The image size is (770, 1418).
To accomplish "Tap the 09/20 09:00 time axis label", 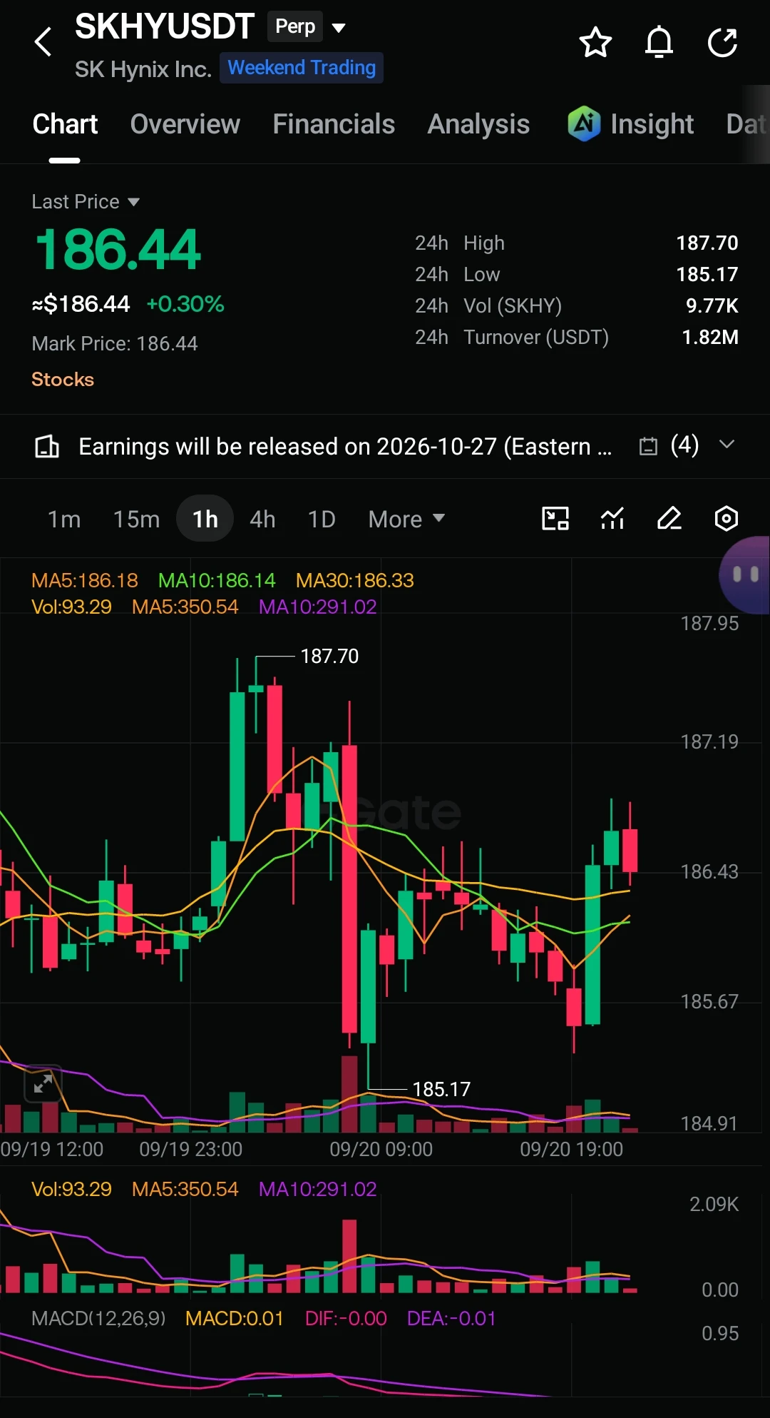I will tap(381, 1149).
